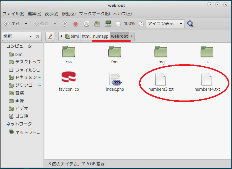Image resolution: width=232 pixels, height=169 pixels.
Task: Zoom out with the minus icon
Action: tap(118, 24)
